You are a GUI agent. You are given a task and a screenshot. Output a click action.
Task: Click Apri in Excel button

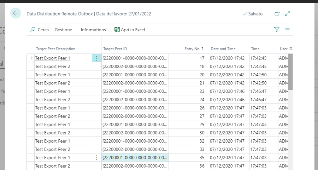coord(132,30)
